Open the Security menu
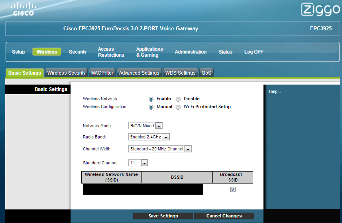342x223 pixels. tap(78, 52)
